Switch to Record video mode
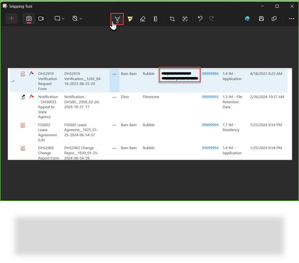This screenshot has height=263, width=299. coord(41,19)
